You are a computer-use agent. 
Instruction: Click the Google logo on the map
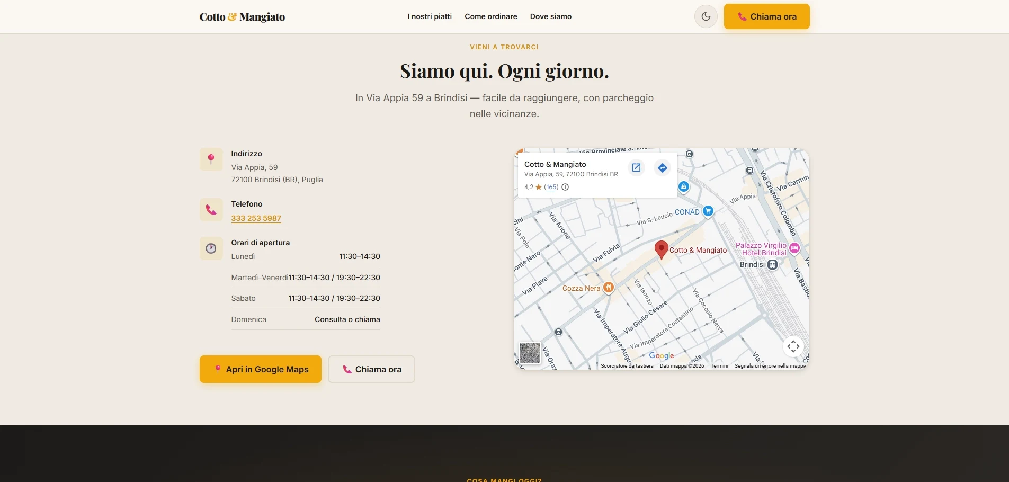pos(662,356)
